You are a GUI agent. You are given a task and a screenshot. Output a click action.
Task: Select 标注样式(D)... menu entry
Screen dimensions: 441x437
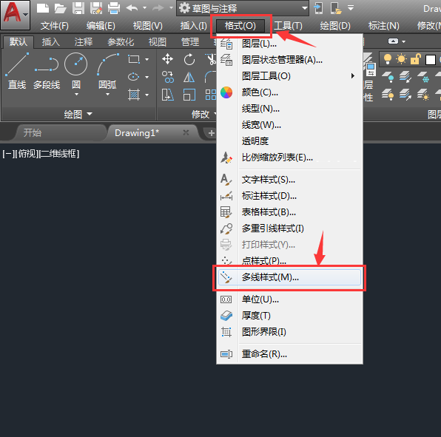(289, 196)
